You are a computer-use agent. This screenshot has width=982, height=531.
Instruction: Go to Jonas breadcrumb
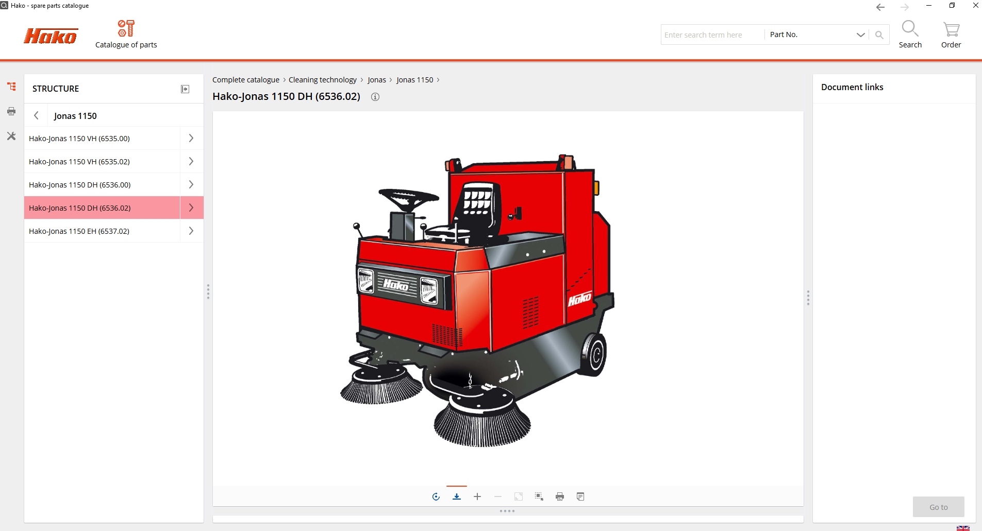(x=377, y=80)
